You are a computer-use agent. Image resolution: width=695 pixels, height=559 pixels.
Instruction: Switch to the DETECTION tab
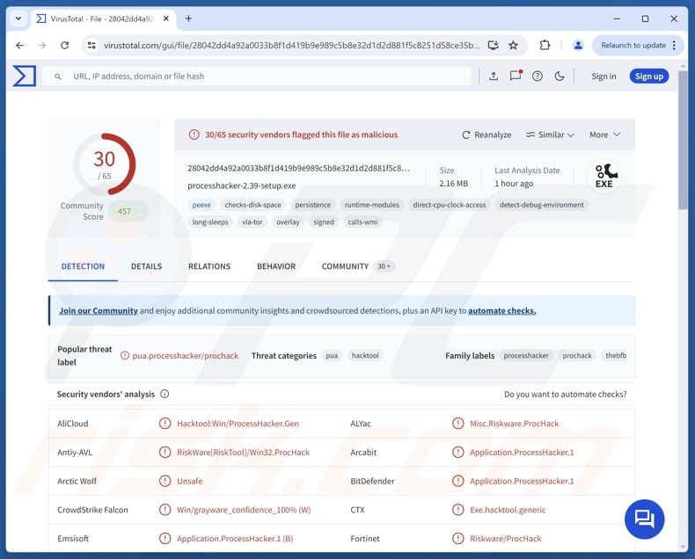[x=83, y=266]
